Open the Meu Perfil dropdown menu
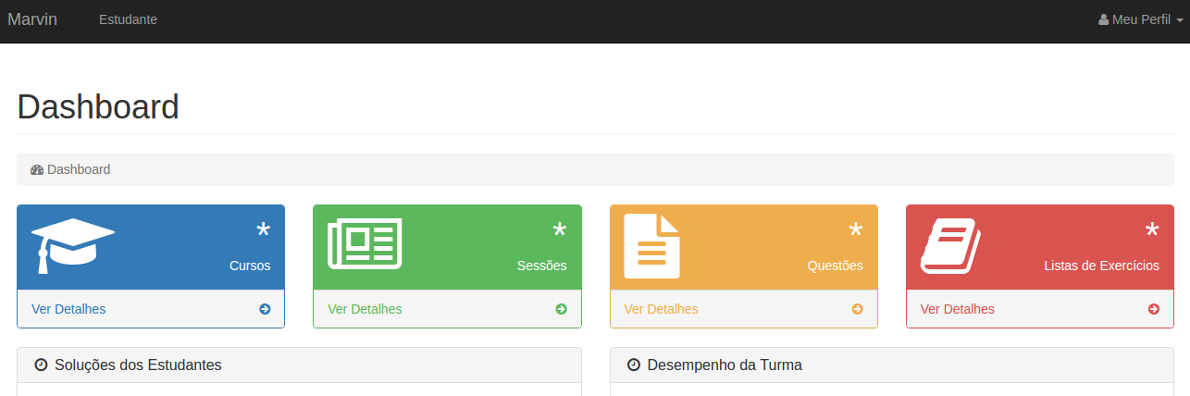The image size is (1190, 396). pos(1140,20)
